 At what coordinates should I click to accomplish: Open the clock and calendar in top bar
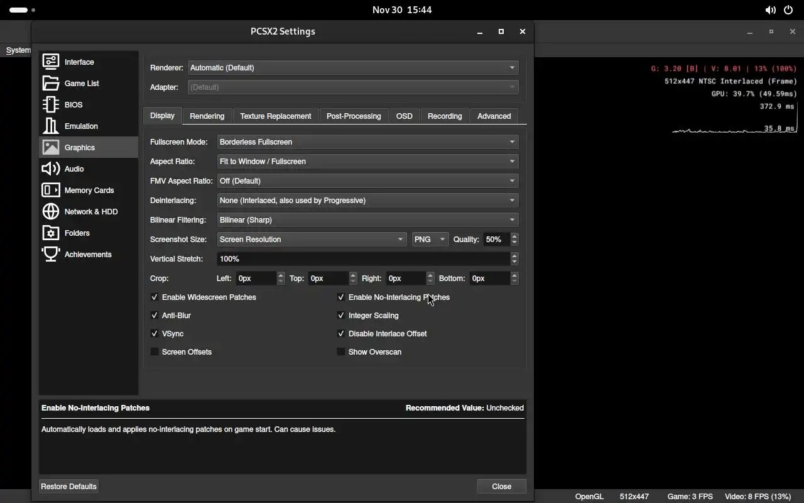click(402, 10)
